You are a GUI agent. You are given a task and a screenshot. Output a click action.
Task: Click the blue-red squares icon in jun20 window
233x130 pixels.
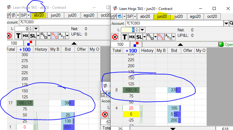[136, 44]
